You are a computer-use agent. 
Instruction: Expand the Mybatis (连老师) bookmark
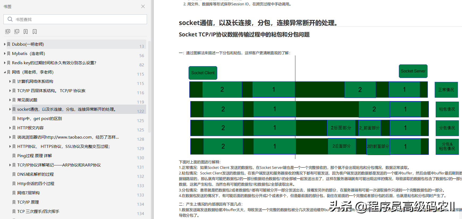coord(5,53)
